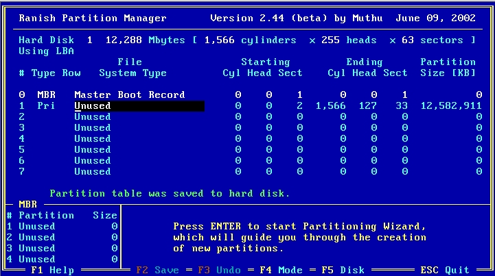Click starting sector value 2 in row 1
The width and height of the screenshot is (495, 276).
point(299,106)
